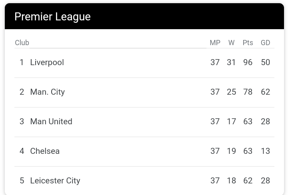Select Man. City's goal difference of 62
288x195 pixels.
pos(265,92)
